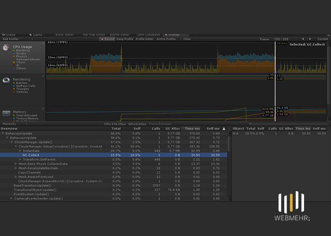
Task: Toggle Scripts color in CPU Usage legend
Action: click(14, 53)
